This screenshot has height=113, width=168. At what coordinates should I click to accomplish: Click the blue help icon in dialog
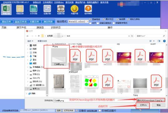click(164, 41)
